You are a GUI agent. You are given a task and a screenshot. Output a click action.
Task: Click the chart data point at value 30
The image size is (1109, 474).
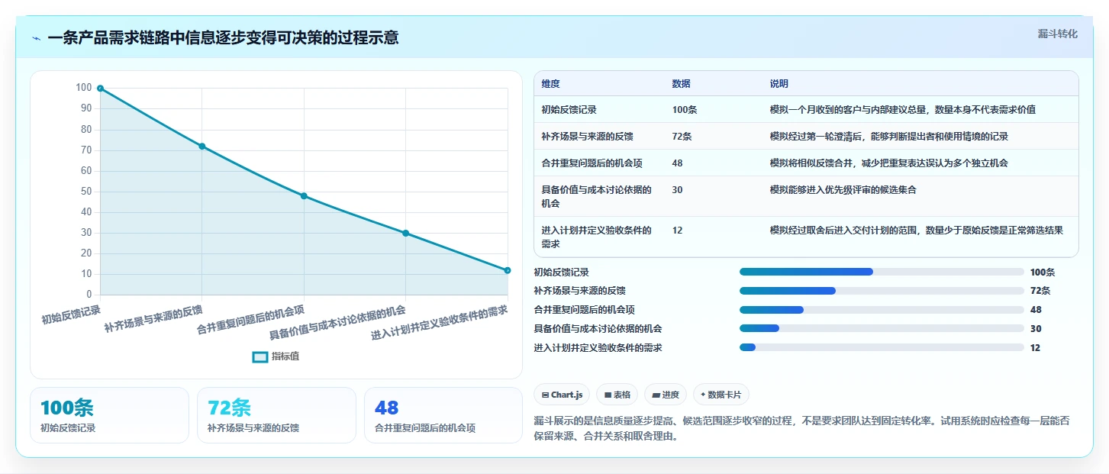point(405,233)
